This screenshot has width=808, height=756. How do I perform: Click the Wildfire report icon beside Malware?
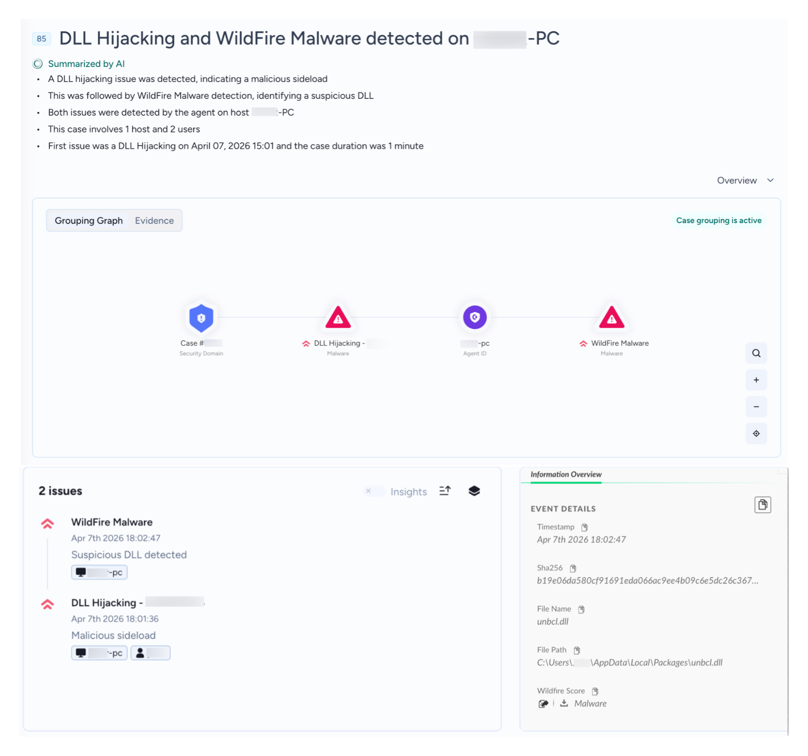[543, 704]
